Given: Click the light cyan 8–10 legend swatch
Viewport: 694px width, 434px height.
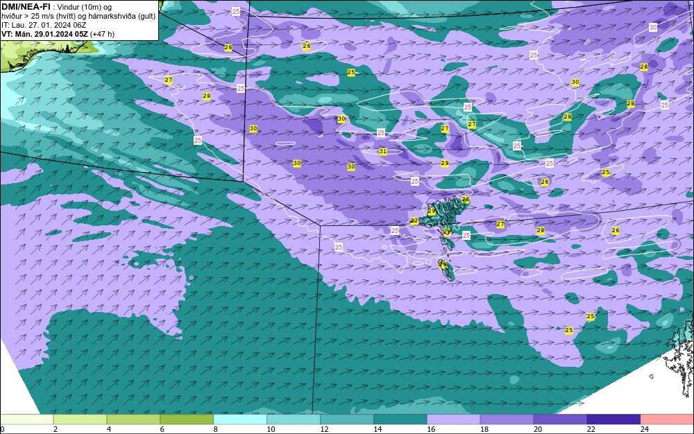Looking at the screenshot, I should point(240,419).
